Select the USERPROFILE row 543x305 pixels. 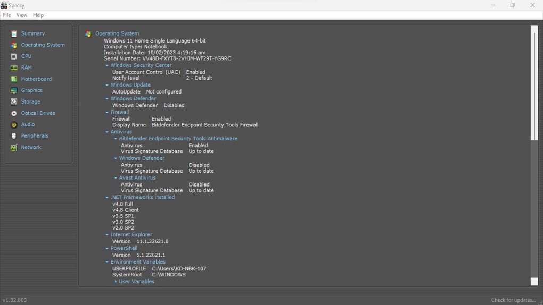click(x=159, y=269)
